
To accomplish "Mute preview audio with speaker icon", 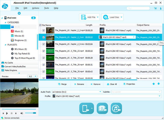I will 22,113.
